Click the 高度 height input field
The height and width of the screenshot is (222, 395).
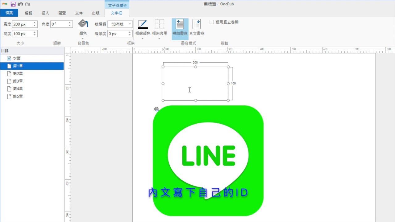click(x=22, y=34)
